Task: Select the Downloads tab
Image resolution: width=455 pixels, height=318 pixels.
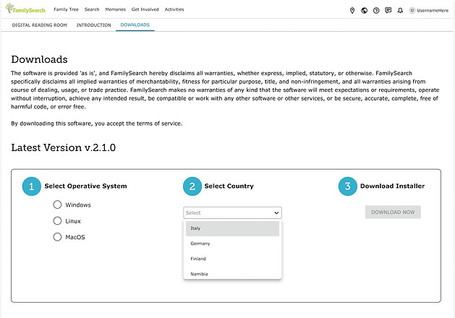Action: 135,25
